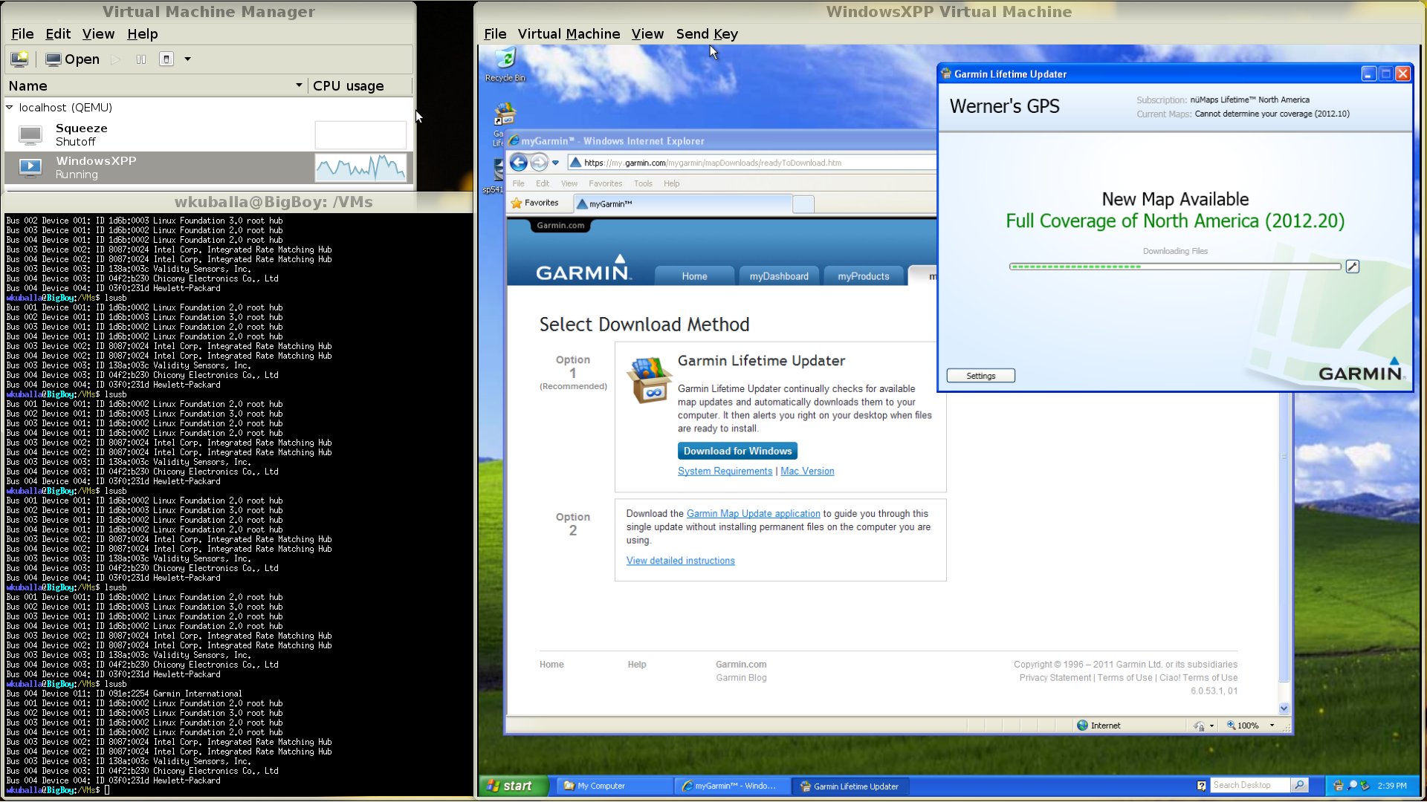Image resolution: width=1427 pixels, height=802 pixels.
Task: Click the Download for Windows button
Action: 737,451
